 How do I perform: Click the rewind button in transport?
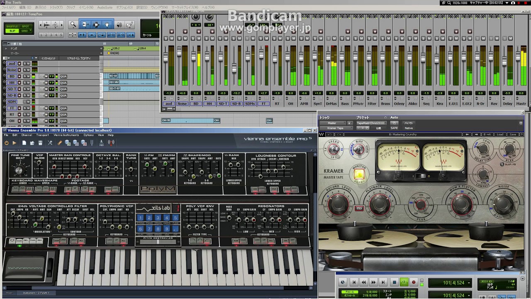tap(364, 282)
